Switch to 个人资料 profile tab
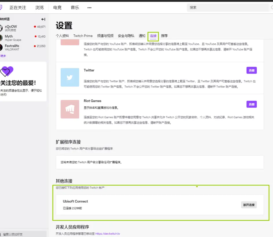The width and height of the screenshot is (273, 237). tap(62, 36)
